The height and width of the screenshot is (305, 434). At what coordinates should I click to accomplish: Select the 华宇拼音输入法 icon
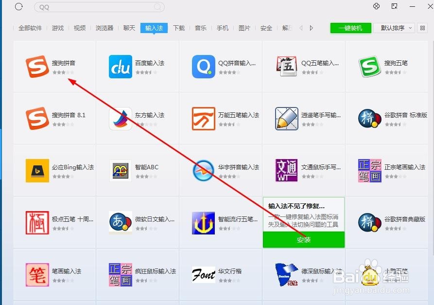204,171
